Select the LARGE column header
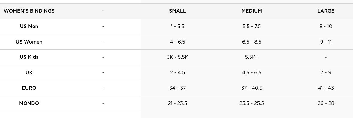 tap(326, 11)
